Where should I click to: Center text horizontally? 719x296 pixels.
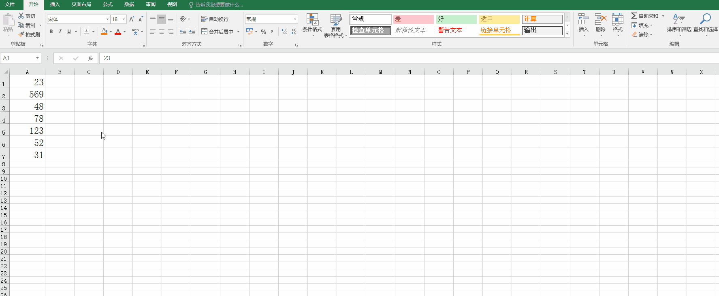tap(162, 32)
